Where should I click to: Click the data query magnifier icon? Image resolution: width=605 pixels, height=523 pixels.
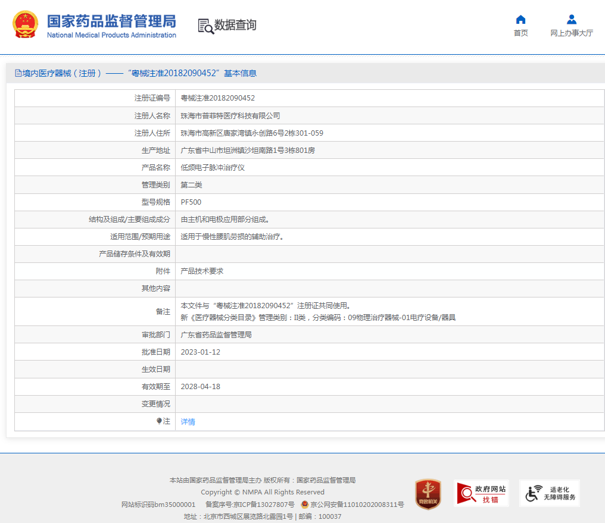click(x=205, y=26)
